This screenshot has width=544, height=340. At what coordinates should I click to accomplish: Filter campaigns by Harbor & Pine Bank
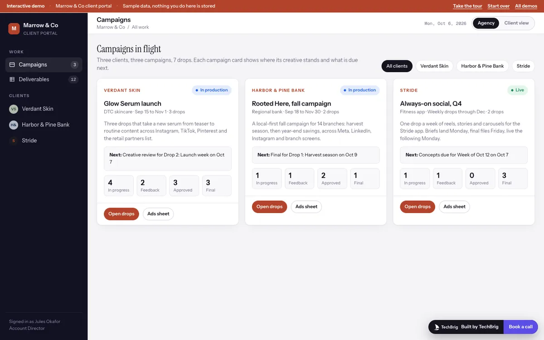click(x=482, y=66)
